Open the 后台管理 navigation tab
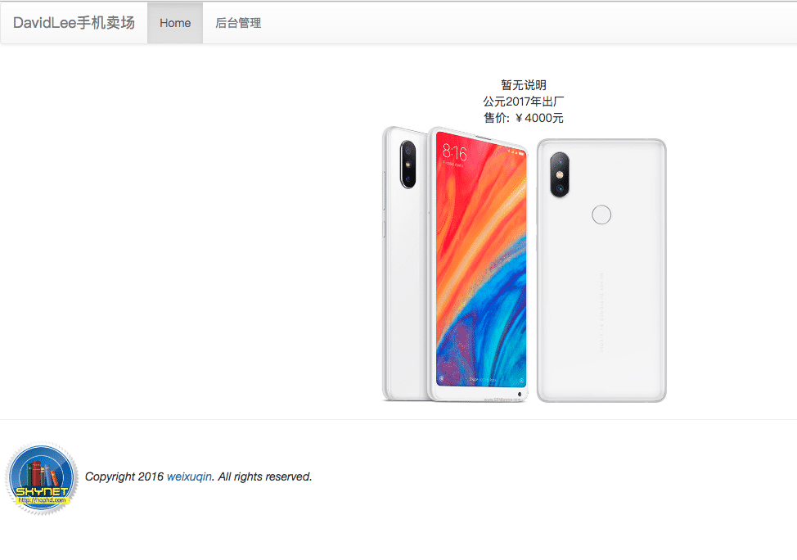This screenshot has height=560, width=797. click(x=238, y=23)
